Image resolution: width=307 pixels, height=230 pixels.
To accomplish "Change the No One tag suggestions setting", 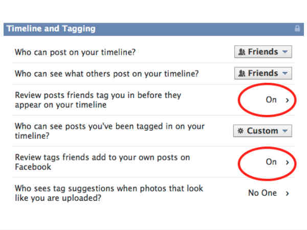I will pyautogui.click(x=262, y=193).
